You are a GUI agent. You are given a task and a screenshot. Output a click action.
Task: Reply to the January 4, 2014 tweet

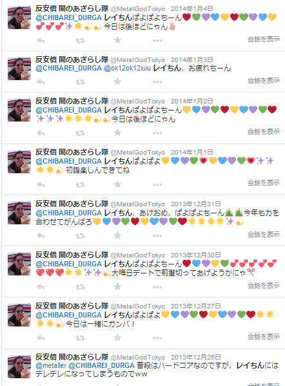[41, 40]
